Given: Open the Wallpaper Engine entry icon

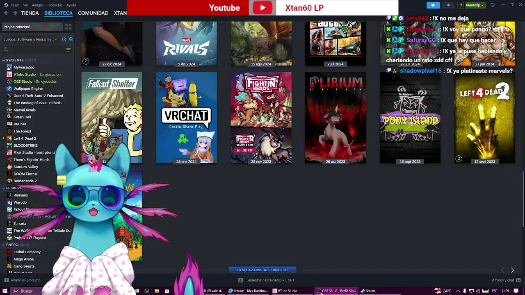Looking at the screenshot, I should (9, 88).
